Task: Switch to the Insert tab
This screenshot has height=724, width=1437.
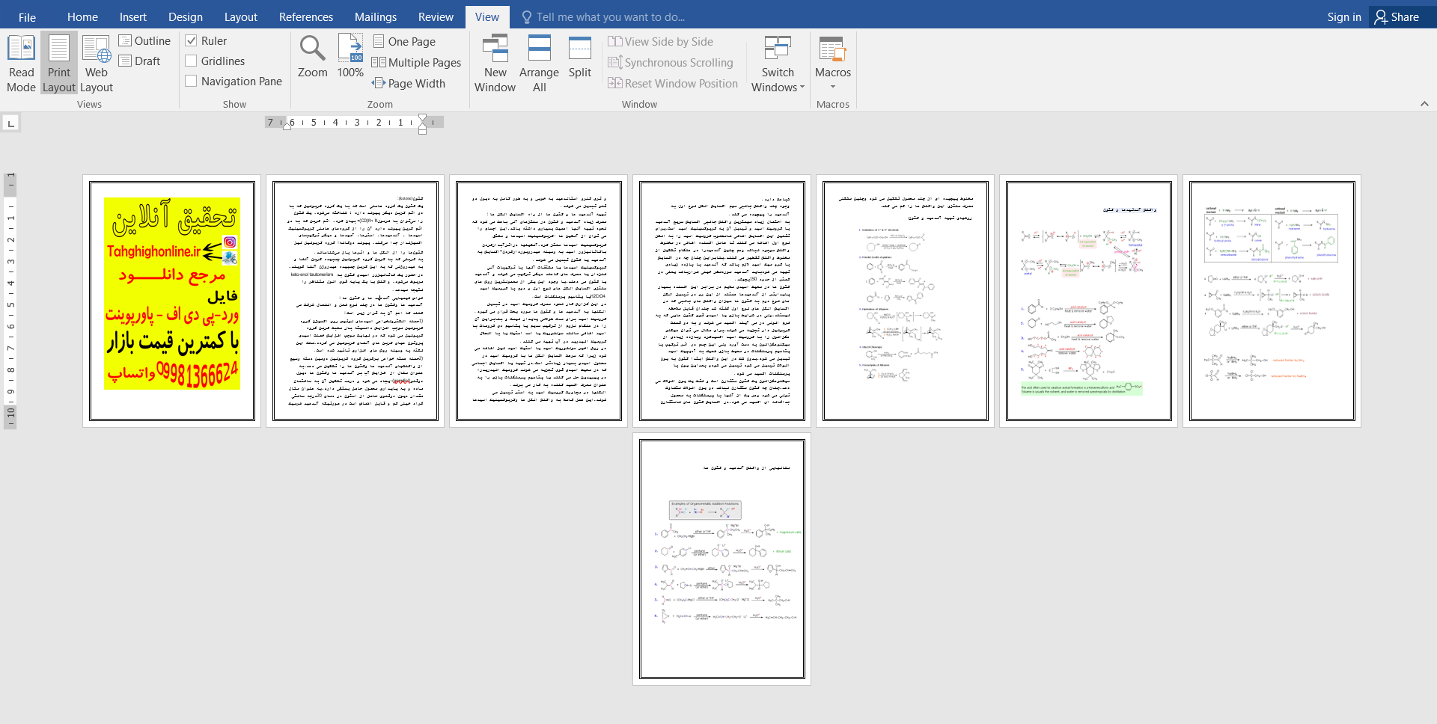Action: click(133, 17)
